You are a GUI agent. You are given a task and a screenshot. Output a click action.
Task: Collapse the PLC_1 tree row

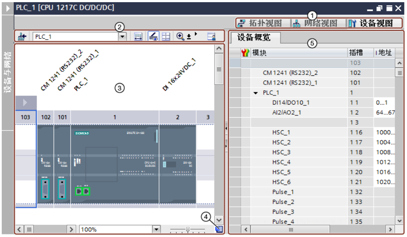click(256, 93)
